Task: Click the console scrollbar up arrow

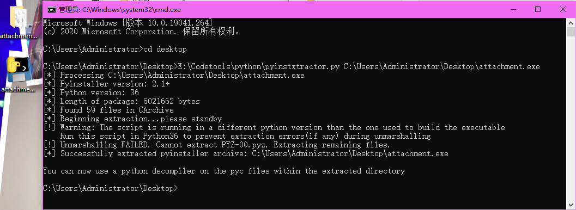Action: point(570,22)
